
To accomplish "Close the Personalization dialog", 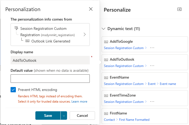I will [x=91, y=9].
